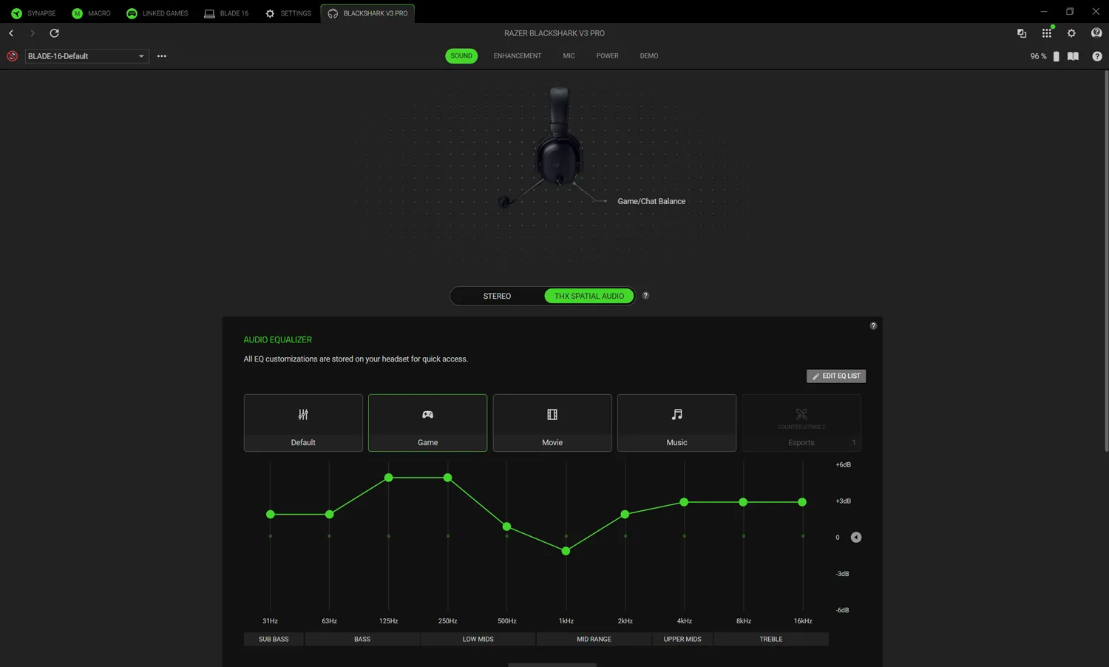
Task: Click the 1kHz equalizer slider handle
Action: 566,551
